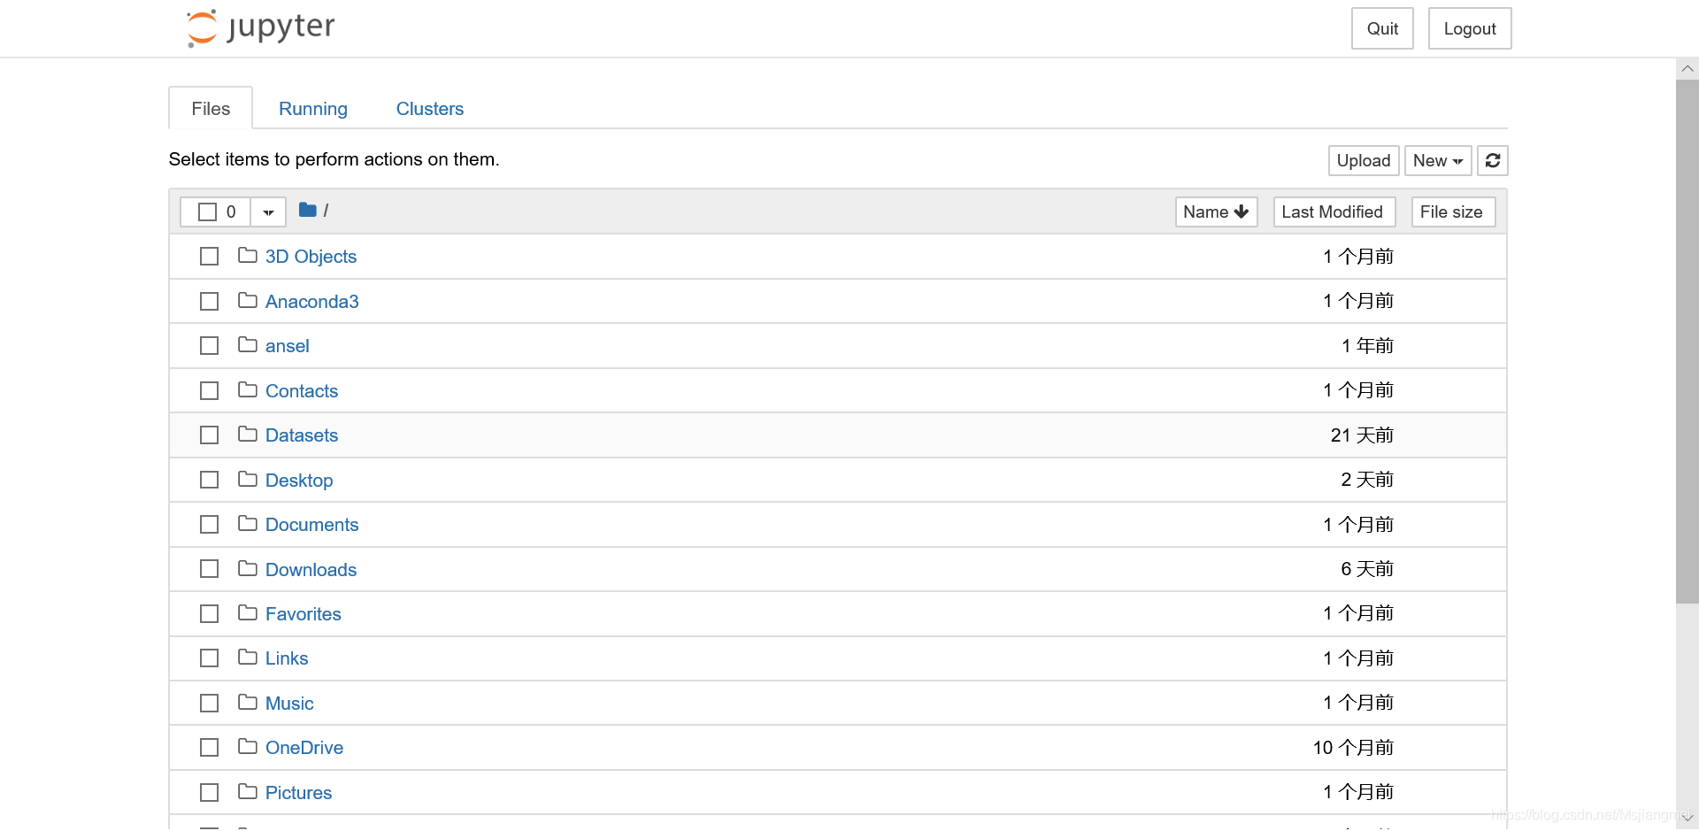Open the Documents folder link
Screen dimensions: 1699x831
click(311, 525)
